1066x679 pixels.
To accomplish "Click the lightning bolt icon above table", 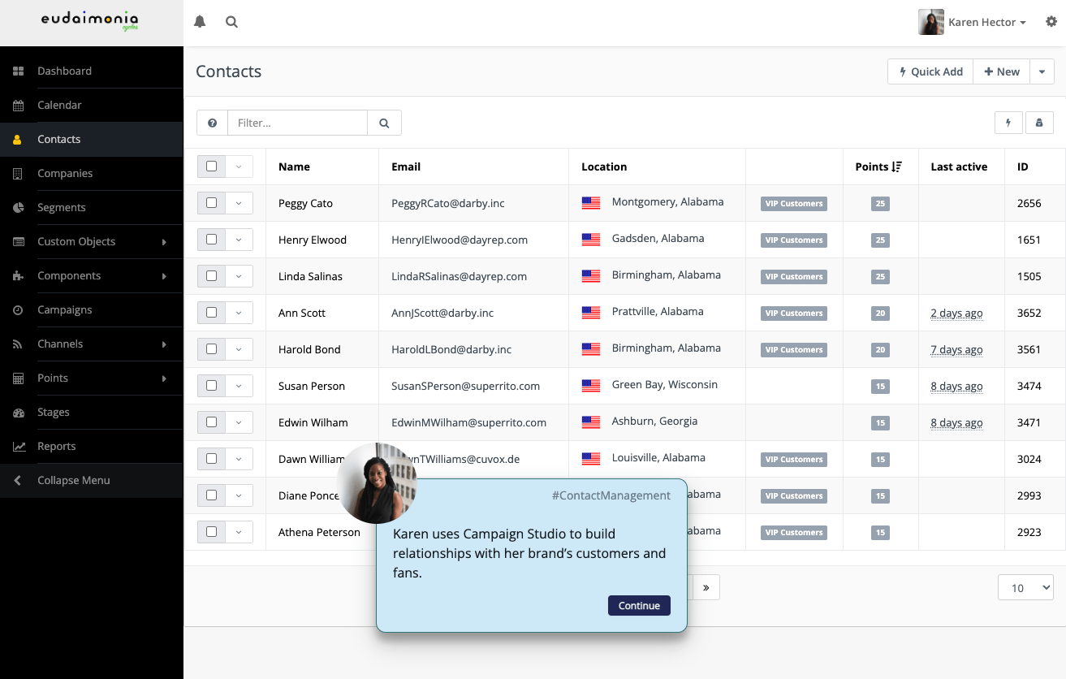I will pyautogui.click(x=1008, y=123).
